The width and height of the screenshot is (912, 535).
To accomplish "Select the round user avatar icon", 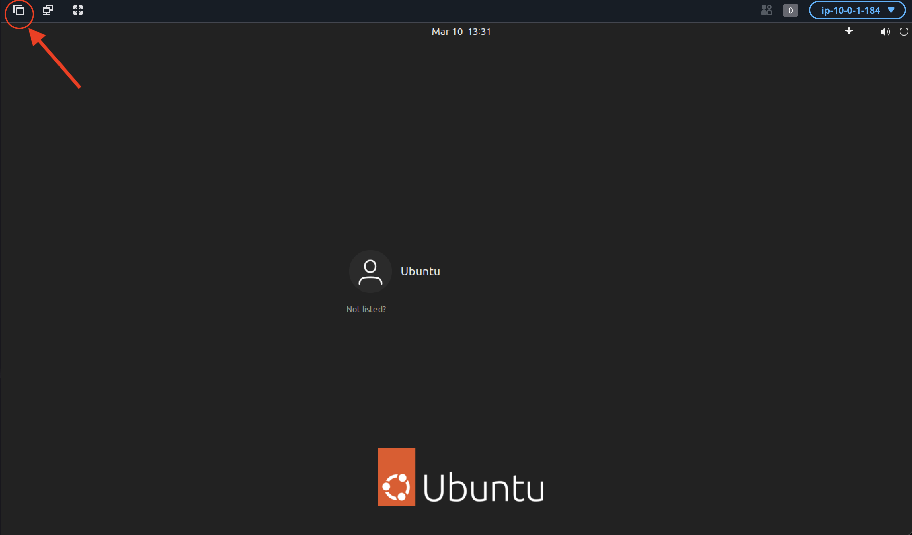I will point(370,271).
